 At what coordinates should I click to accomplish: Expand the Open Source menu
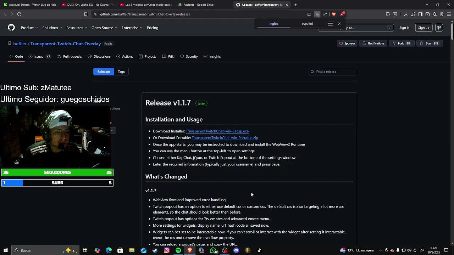104,28
